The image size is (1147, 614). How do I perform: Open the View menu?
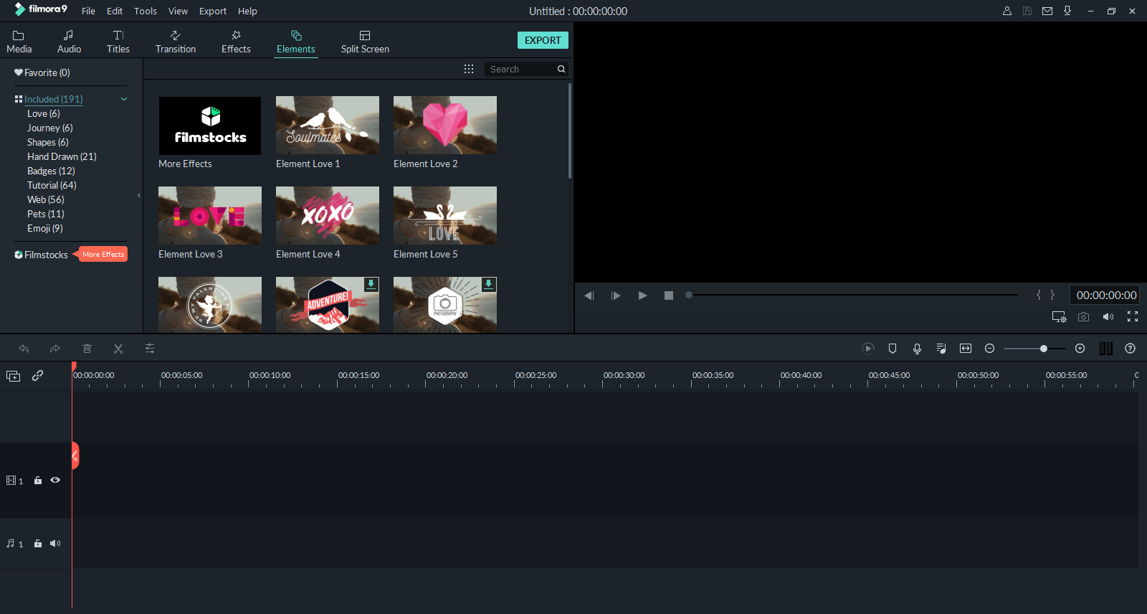click(178, 11)
